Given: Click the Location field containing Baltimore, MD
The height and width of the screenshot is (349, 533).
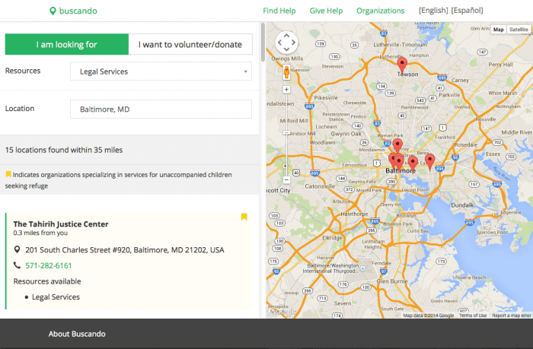Looking at the screenshot, I should point(161,109).
